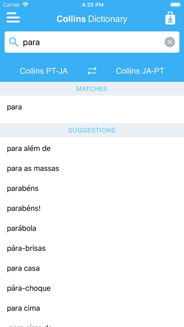This screenshot has width=184, height=327.
Task: Open suggestion 'para além de'
Action: point(92,148)
